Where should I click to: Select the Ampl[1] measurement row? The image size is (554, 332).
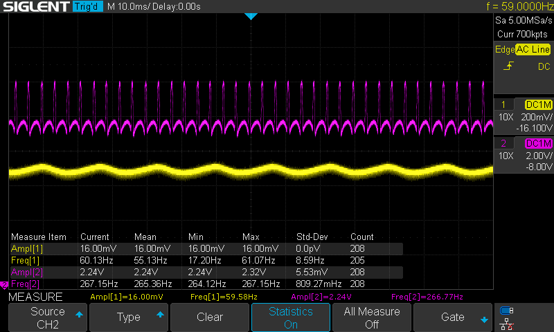pyautogui.click(x=206, y=248)
